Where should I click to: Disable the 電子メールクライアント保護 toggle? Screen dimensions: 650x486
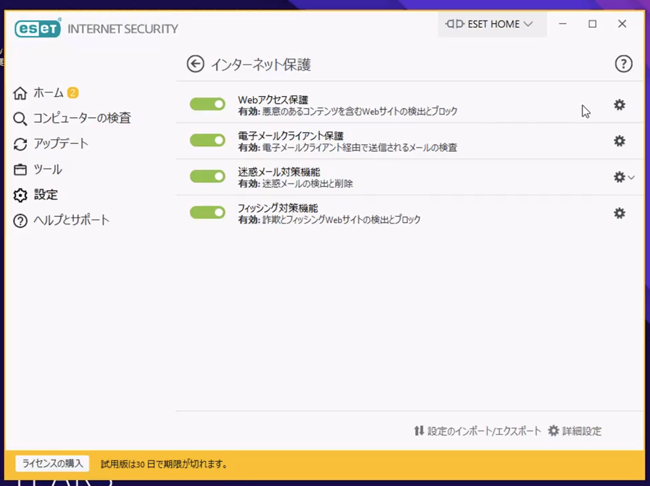[x=207, y=140]
